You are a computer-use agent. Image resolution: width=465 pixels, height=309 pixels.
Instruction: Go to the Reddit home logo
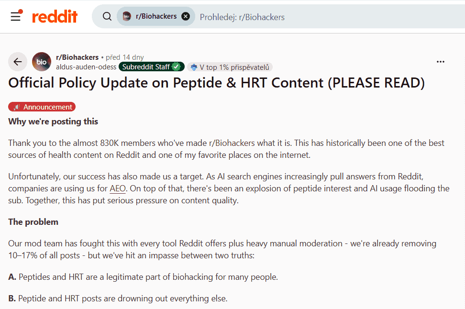pyautogui.click(x=55, y=16)
